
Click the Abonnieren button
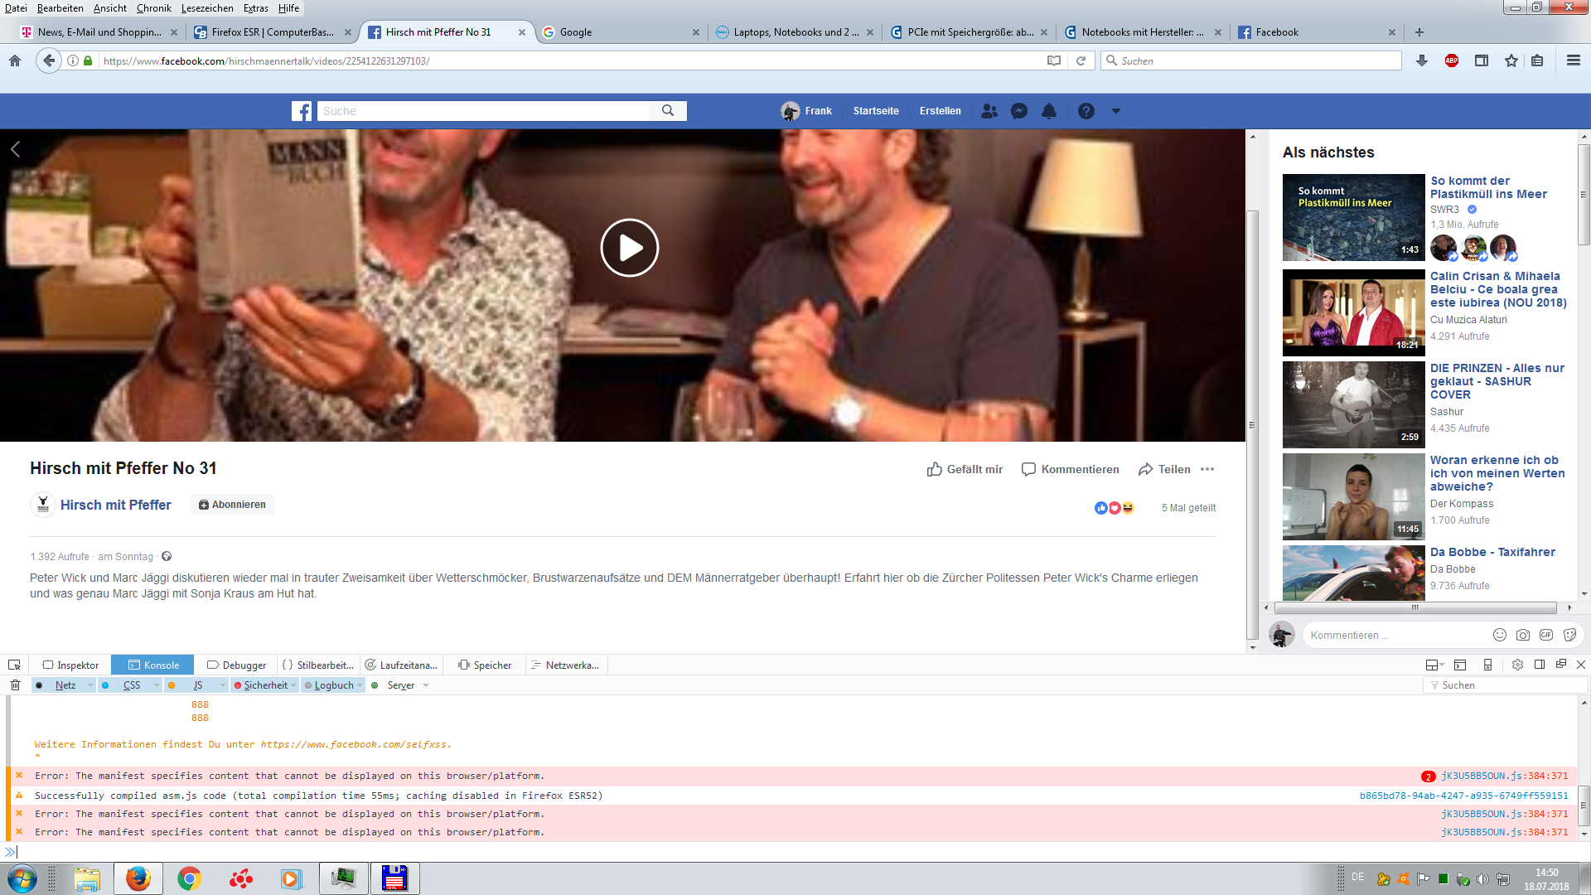click(x=232, y=505)
